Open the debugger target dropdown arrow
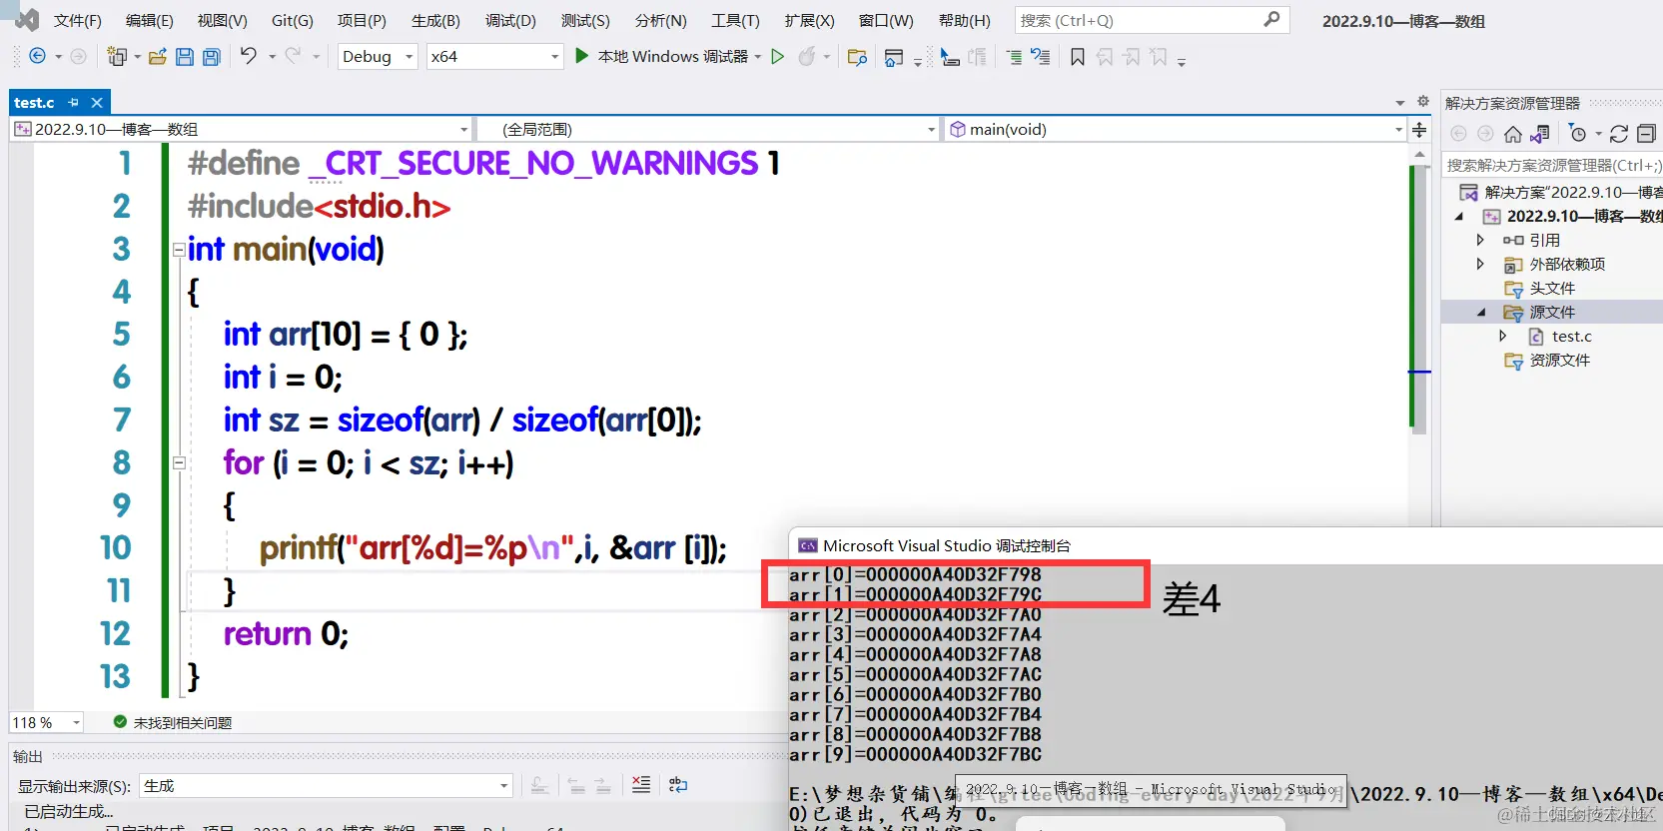 pyautogui.click(x=758, y=57)
